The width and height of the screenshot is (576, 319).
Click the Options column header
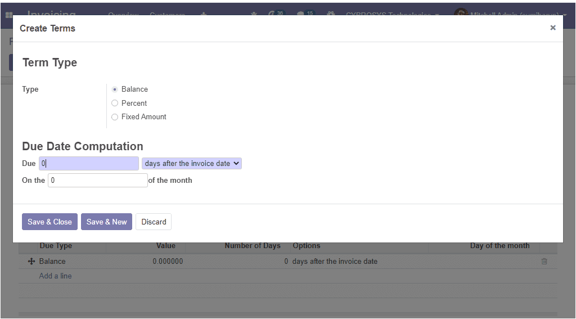tap(307, 246)
